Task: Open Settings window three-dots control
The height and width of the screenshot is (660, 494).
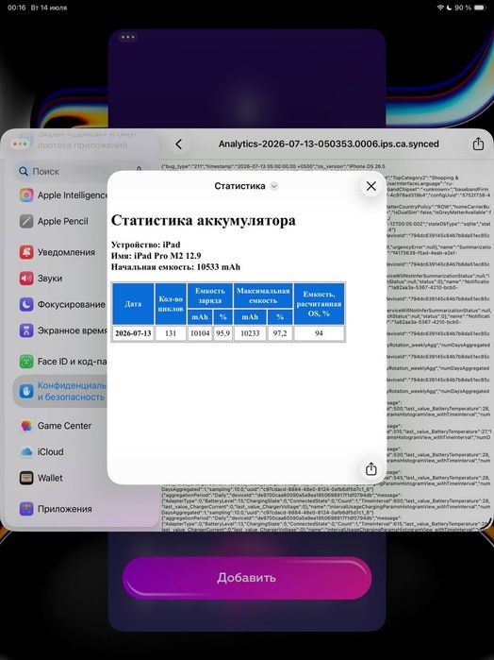Action: pyautogui.click(x=20, y=144)
